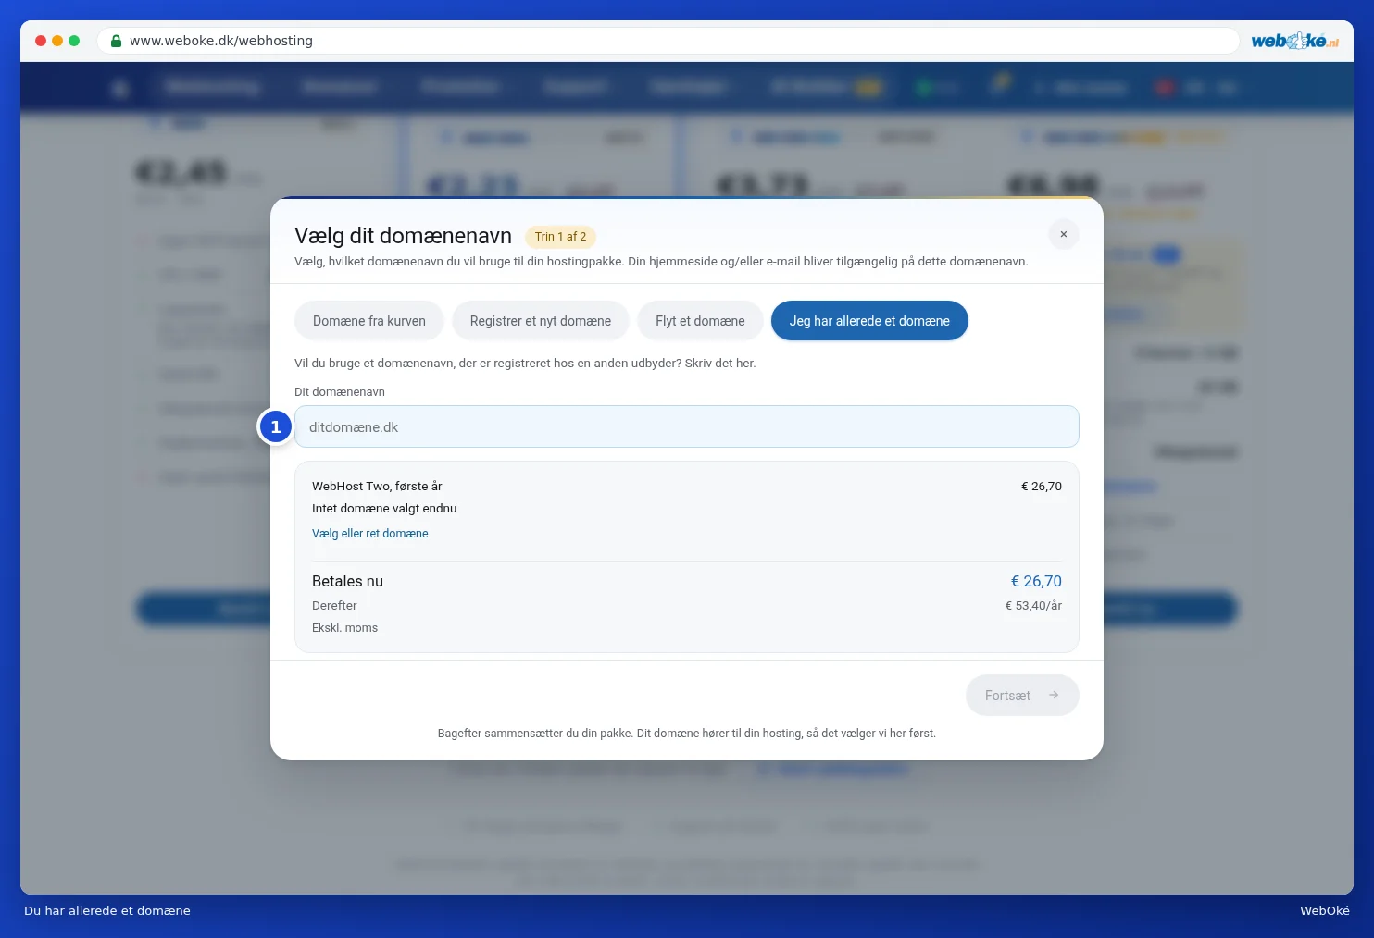Click the blue step 1 marker
Screen dimensions: 1374x938
(x=275, y=426)
